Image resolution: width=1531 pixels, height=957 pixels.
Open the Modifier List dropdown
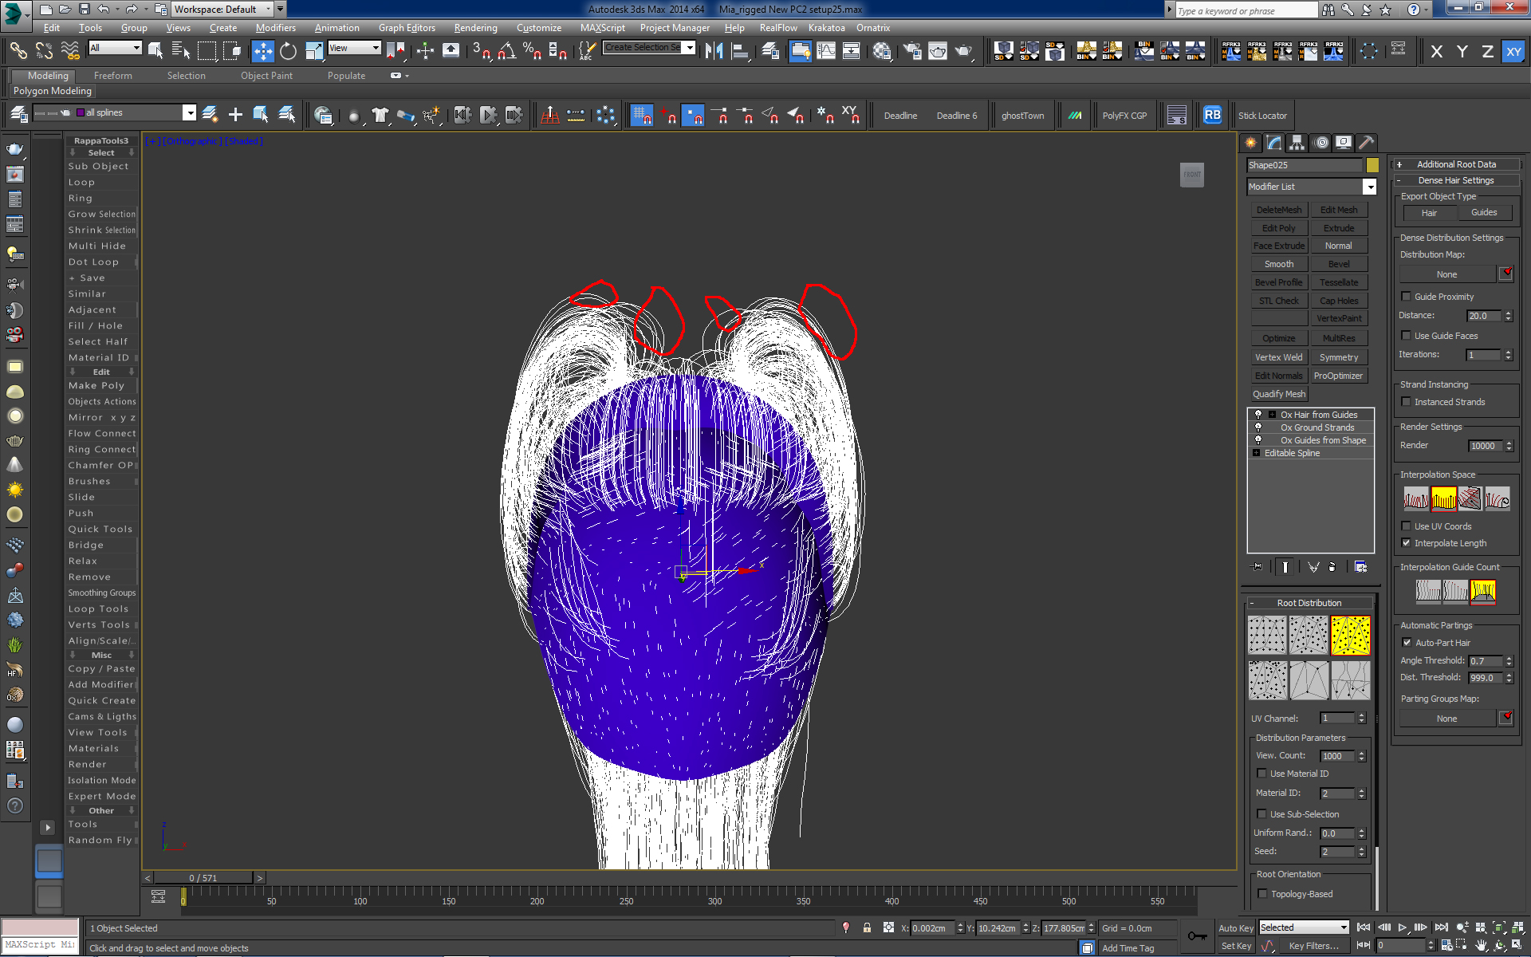point(1369,187)
